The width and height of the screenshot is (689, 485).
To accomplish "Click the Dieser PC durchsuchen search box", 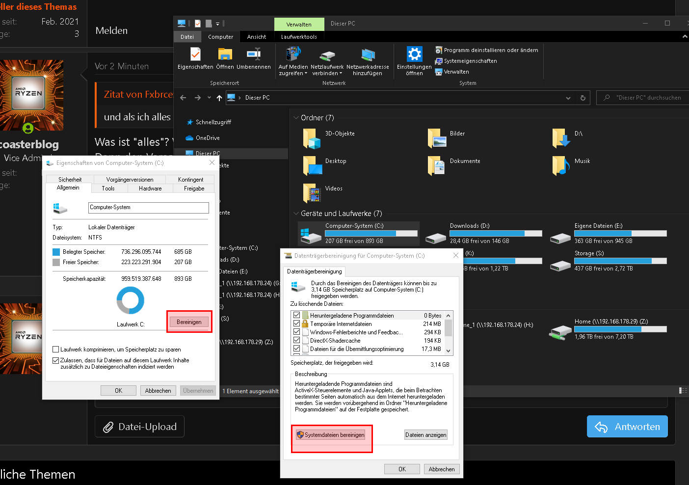I will [643, 98].
